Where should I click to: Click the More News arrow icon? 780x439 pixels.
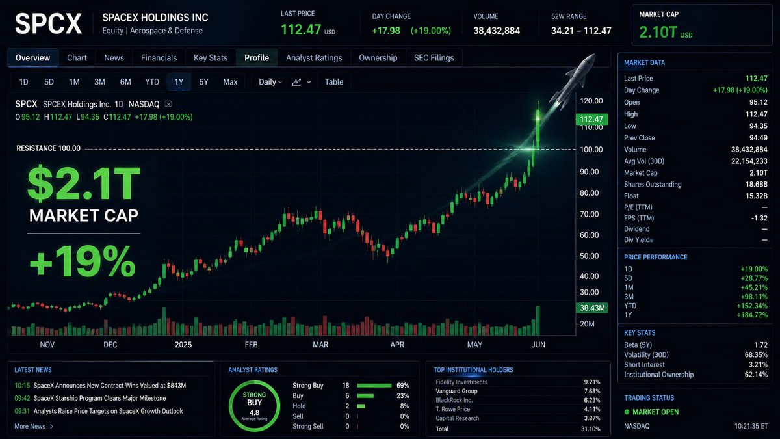pyautogui.click(x=52, y=427)
